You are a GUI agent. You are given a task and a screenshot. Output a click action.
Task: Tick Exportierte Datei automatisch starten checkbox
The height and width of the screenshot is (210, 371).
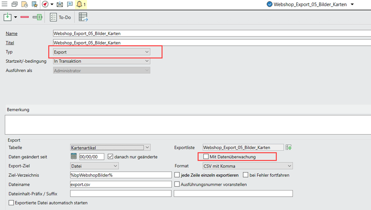pos(11,203)
